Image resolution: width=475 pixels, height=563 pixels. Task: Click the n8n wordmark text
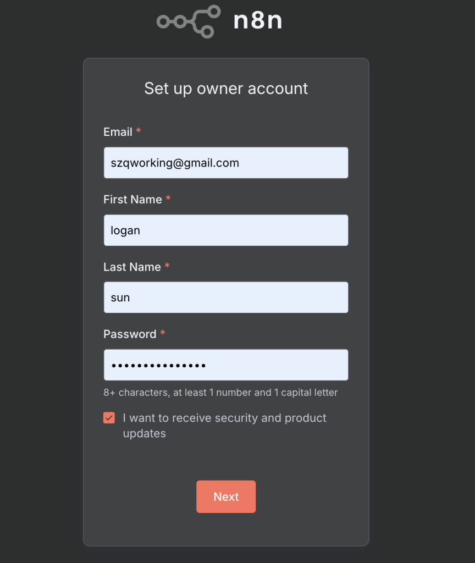tap(257, 21)
